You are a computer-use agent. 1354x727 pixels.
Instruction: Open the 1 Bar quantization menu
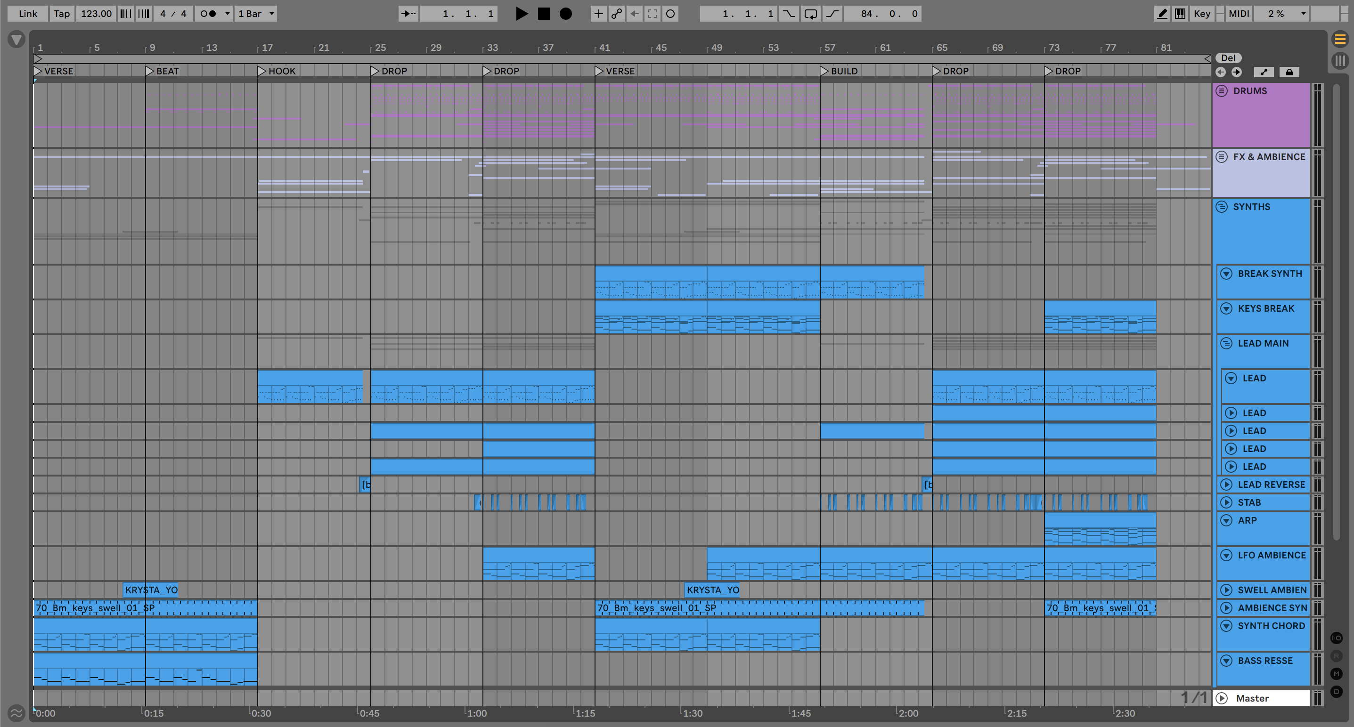255,14
